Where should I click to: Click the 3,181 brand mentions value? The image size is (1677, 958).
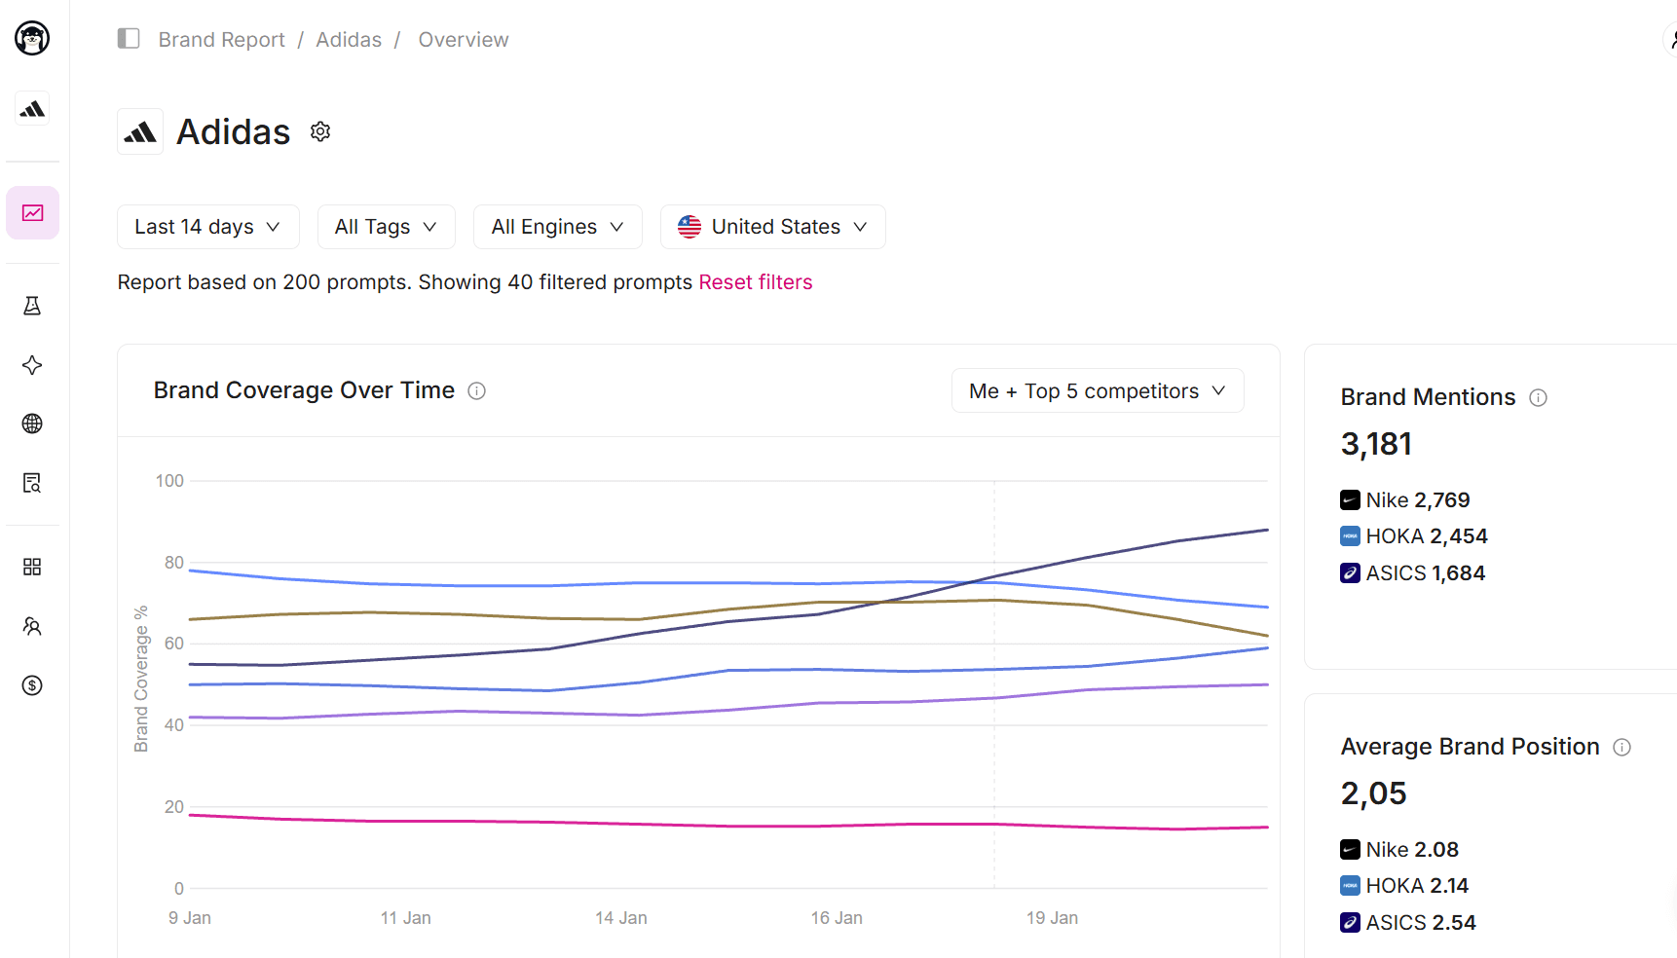point(1376,444)
